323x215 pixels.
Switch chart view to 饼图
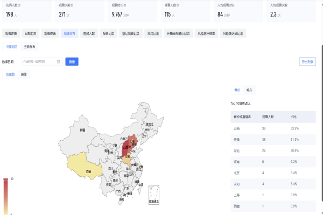pos(24,74)
